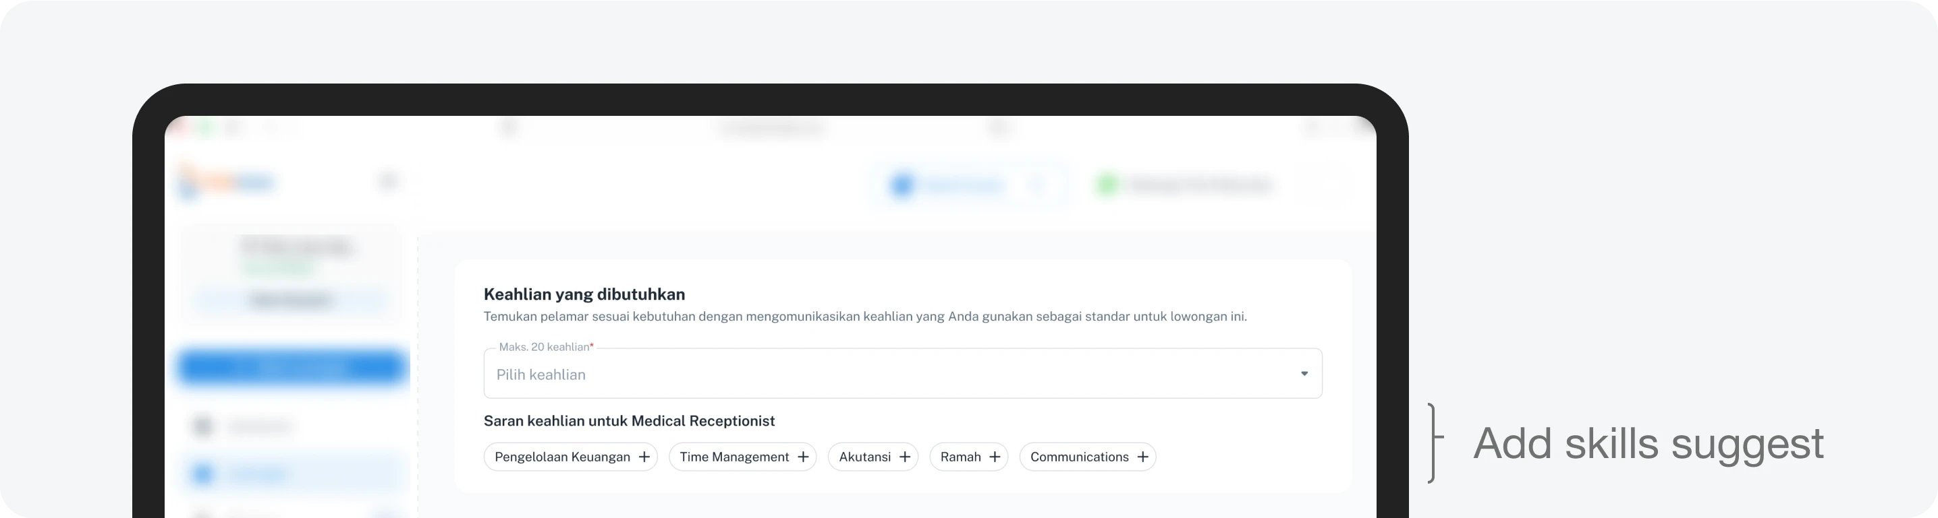Add the Ramah skill via plus icon
The image size is (1938, 518).
point(995,457)
